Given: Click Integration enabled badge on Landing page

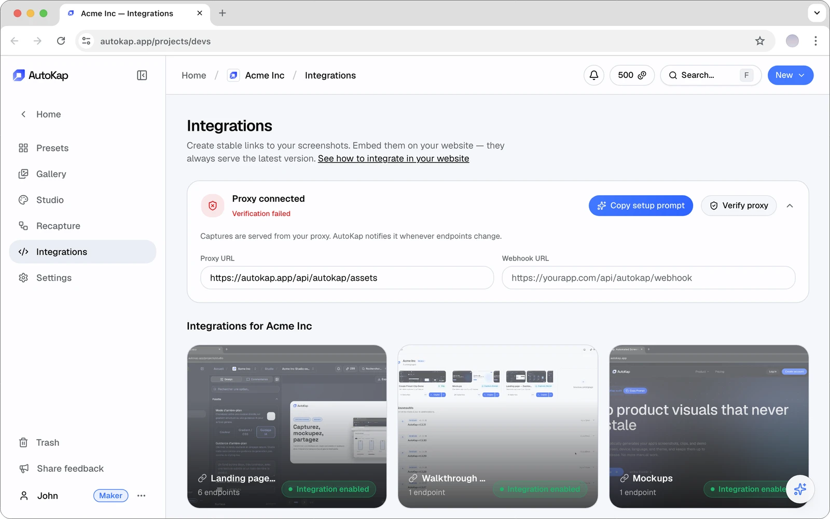Looking at the screenshot, I should pyautogui.click(x=329, y=489).
